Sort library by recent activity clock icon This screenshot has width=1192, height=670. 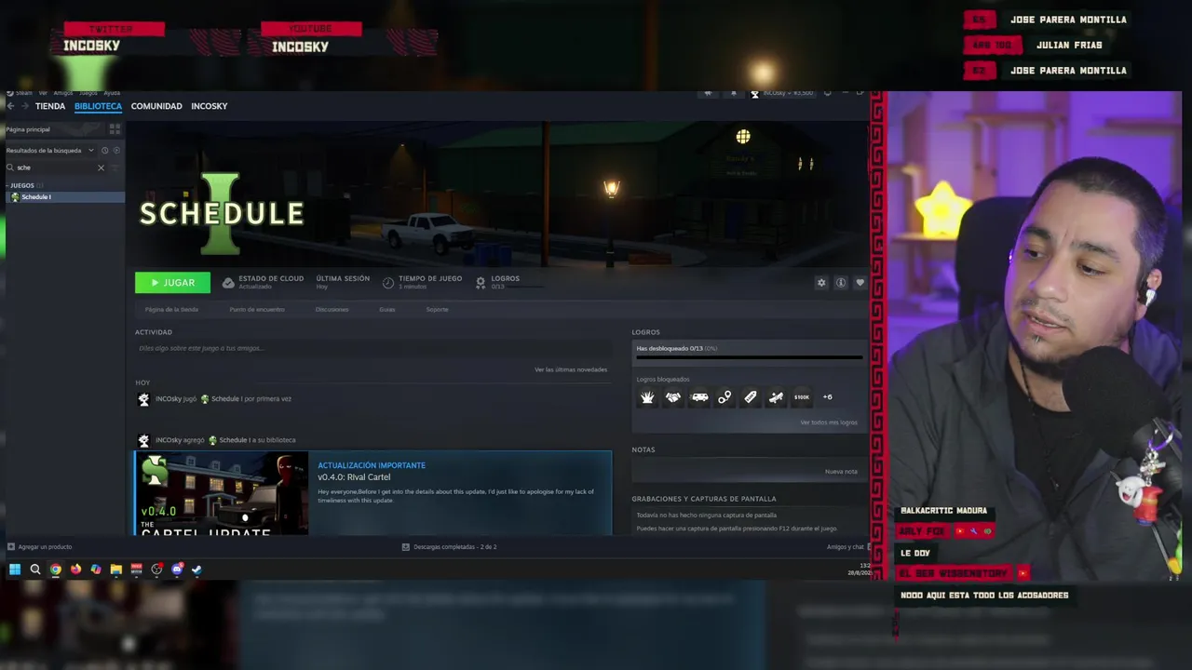104,150
